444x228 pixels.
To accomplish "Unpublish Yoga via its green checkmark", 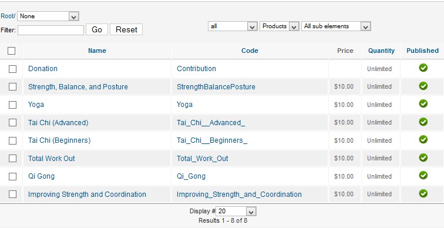I will tap(423, 103).
